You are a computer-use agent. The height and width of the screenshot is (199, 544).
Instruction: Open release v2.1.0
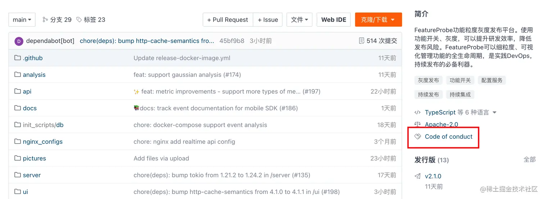[433, 176]
